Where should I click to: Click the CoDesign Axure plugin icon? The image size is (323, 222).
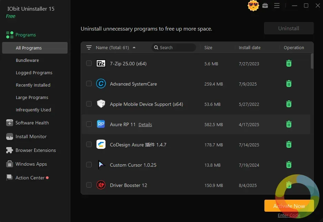pyautogui.click(x=101, y=145)
